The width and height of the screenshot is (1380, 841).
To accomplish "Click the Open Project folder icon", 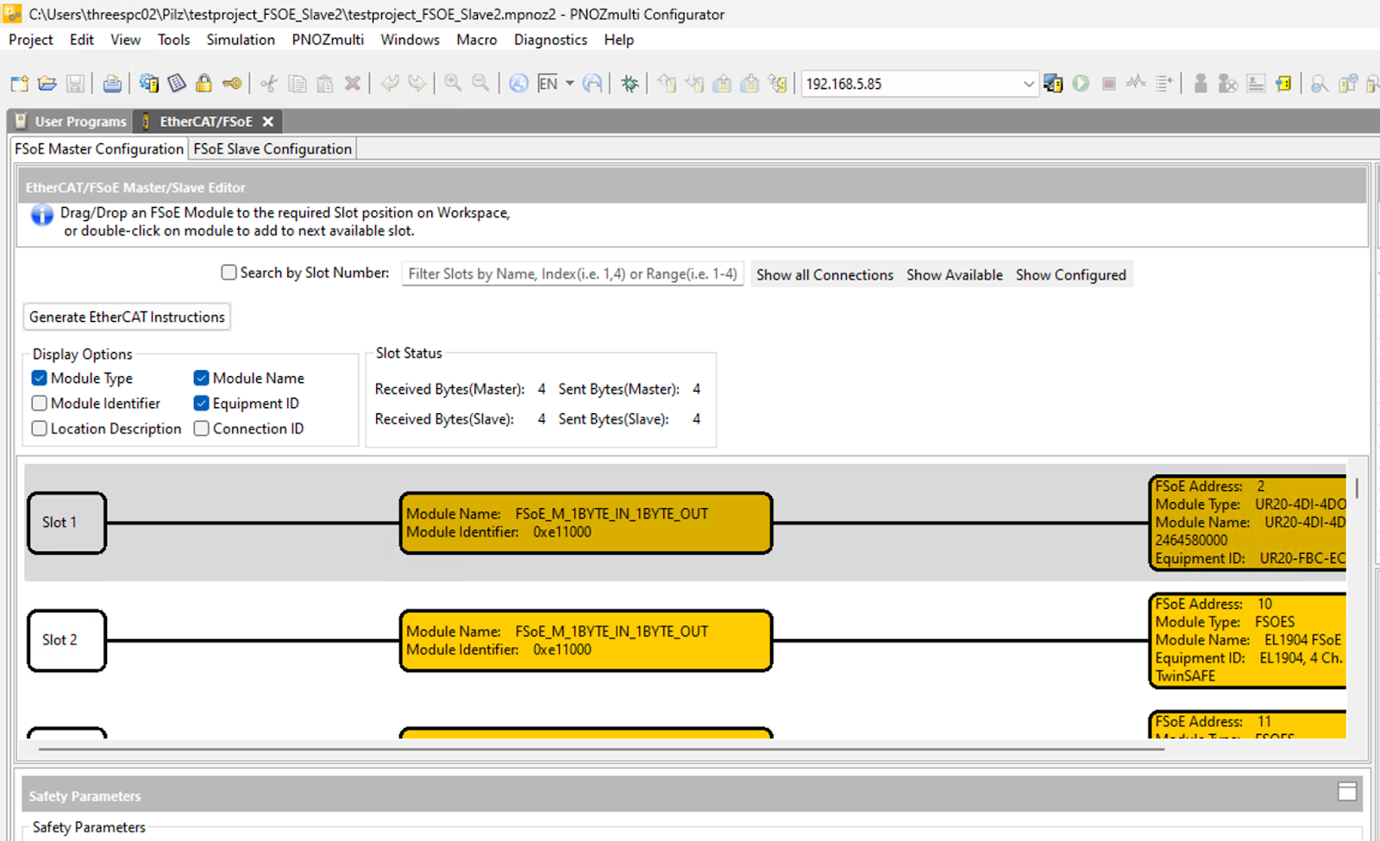I will click(47, 84).
